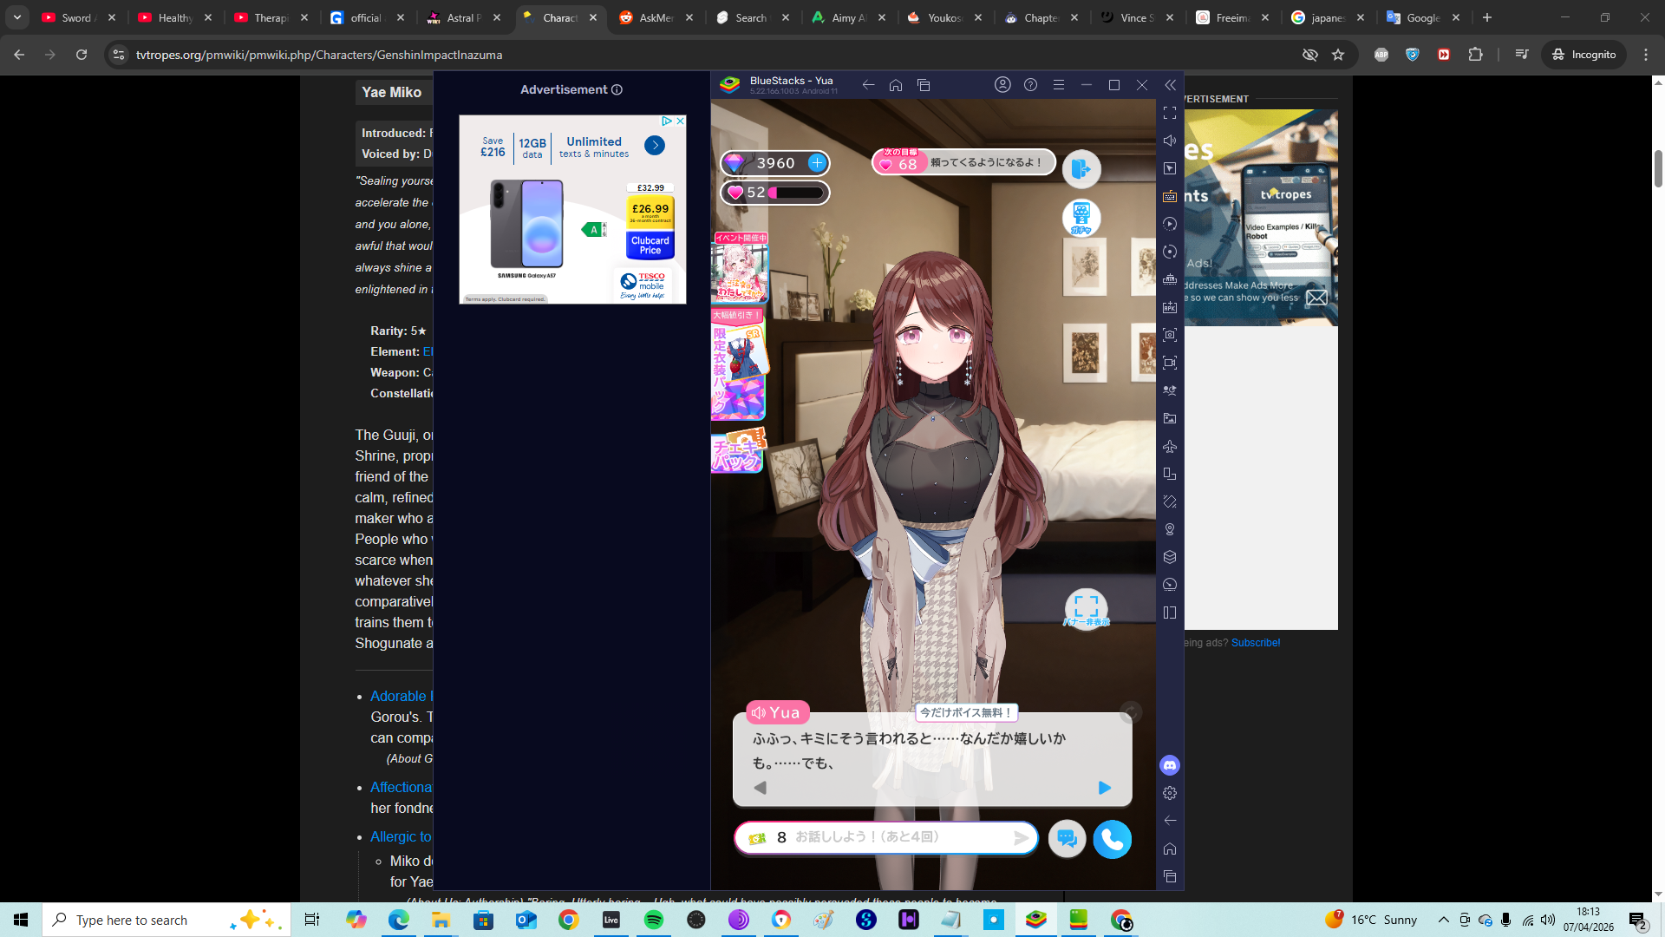Toggle BlueStacks volume speaker icon
This screenshot has width=1665, height=937.
coord(1170,141)
